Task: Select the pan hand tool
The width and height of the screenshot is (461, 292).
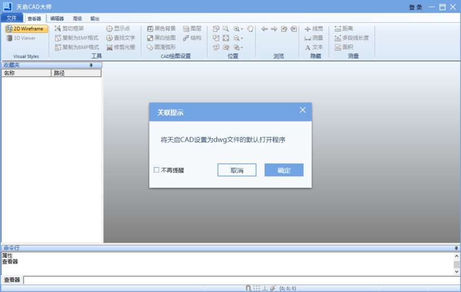Action: [250, 29]
